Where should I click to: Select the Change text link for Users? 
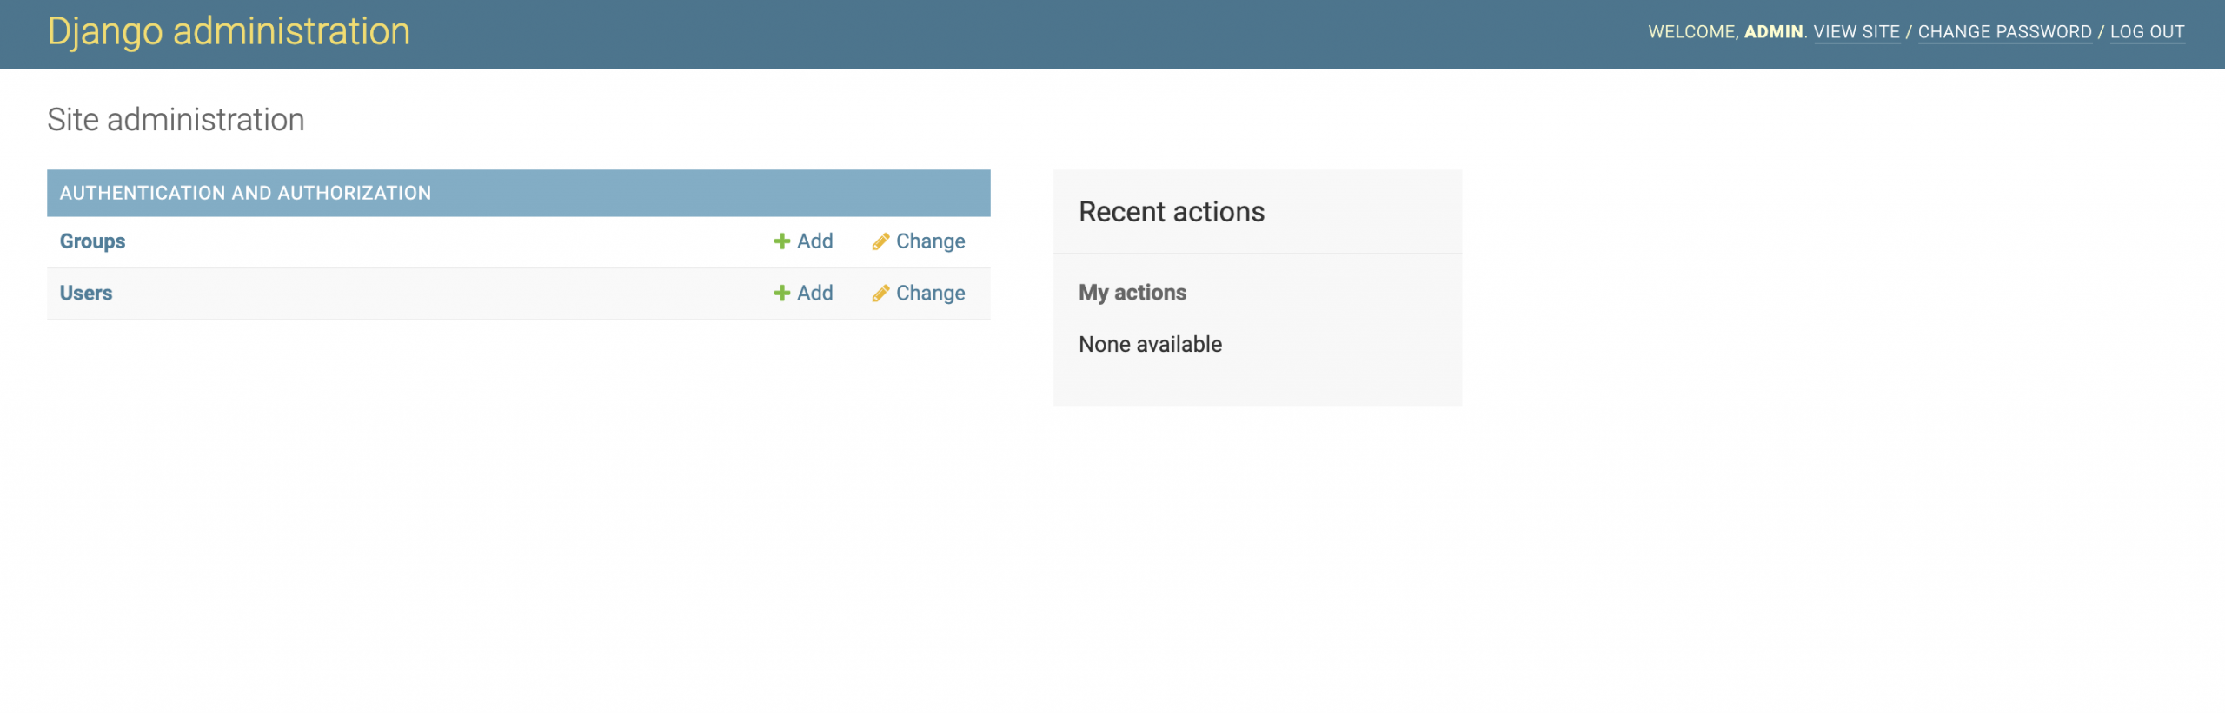pyautogui.click(x=930, y=294)
